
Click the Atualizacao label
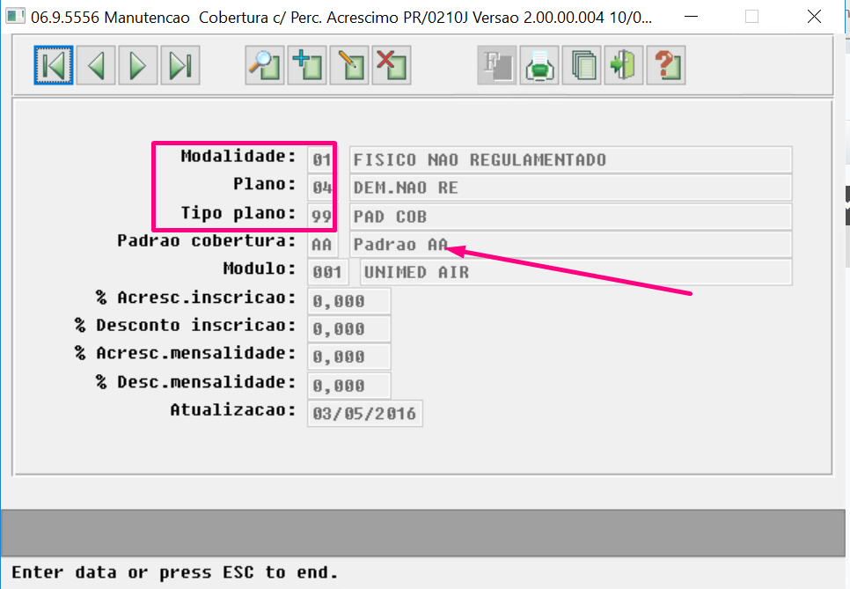[x=233, y=409]
